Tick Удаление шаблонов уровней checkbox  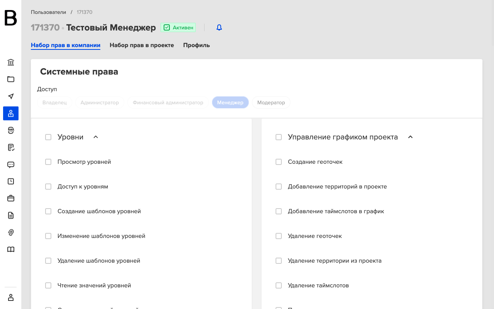tap(48, 261)
